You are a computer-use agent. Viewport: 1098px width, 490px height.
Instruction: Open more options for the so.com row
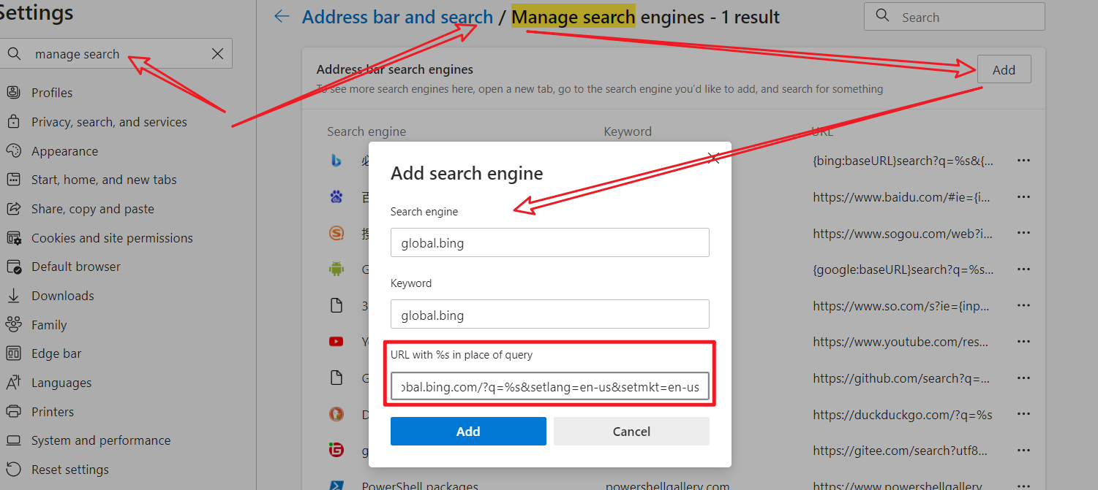[x=1023, y=305]
